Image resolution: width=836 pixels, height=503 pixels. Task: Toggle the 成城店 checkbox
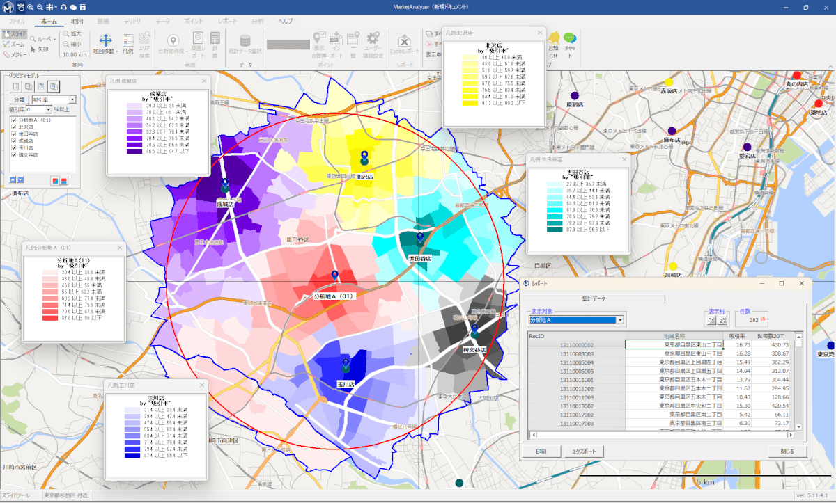[13, 141]
